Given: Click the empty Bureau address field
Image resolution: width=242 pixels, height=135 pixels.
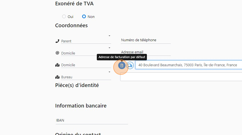Looking at the screenshot, I should tap(181, 77).
